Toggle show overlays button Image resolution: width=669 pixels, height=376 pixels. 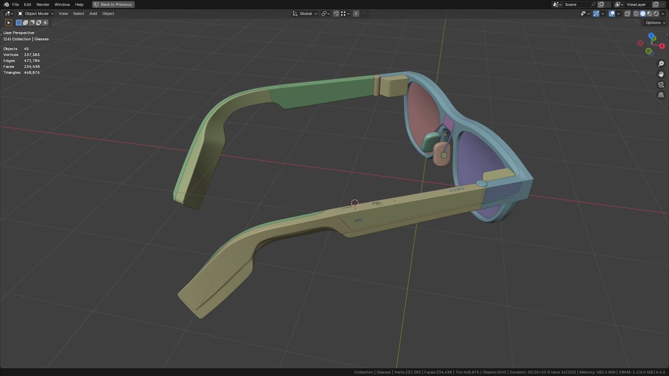pos(612,14)
